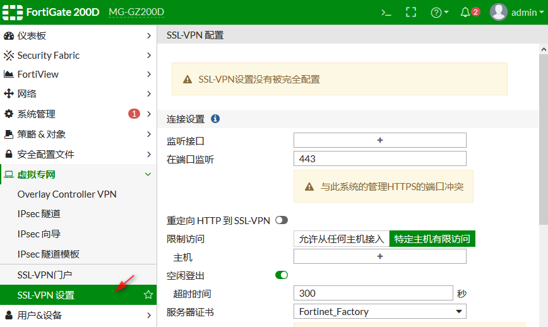
Task: Click the system management red alert badge
Action: tap(134, 114)
